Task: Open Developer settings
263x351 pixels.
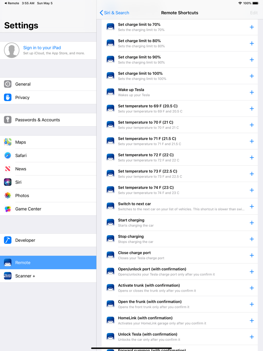Action: tap(48, 240)
